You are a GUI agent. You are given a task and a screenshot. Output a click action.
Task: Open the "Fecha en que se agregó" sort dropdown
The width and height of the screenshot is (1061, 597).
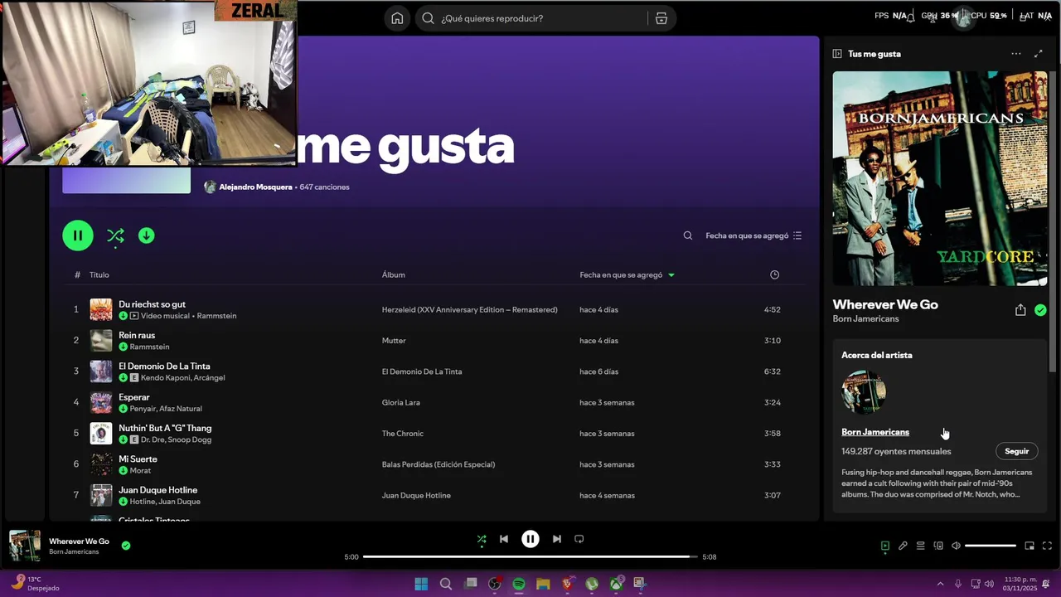coord(753,235)
